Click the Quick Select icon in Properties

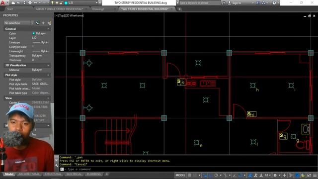click(49, 23)
